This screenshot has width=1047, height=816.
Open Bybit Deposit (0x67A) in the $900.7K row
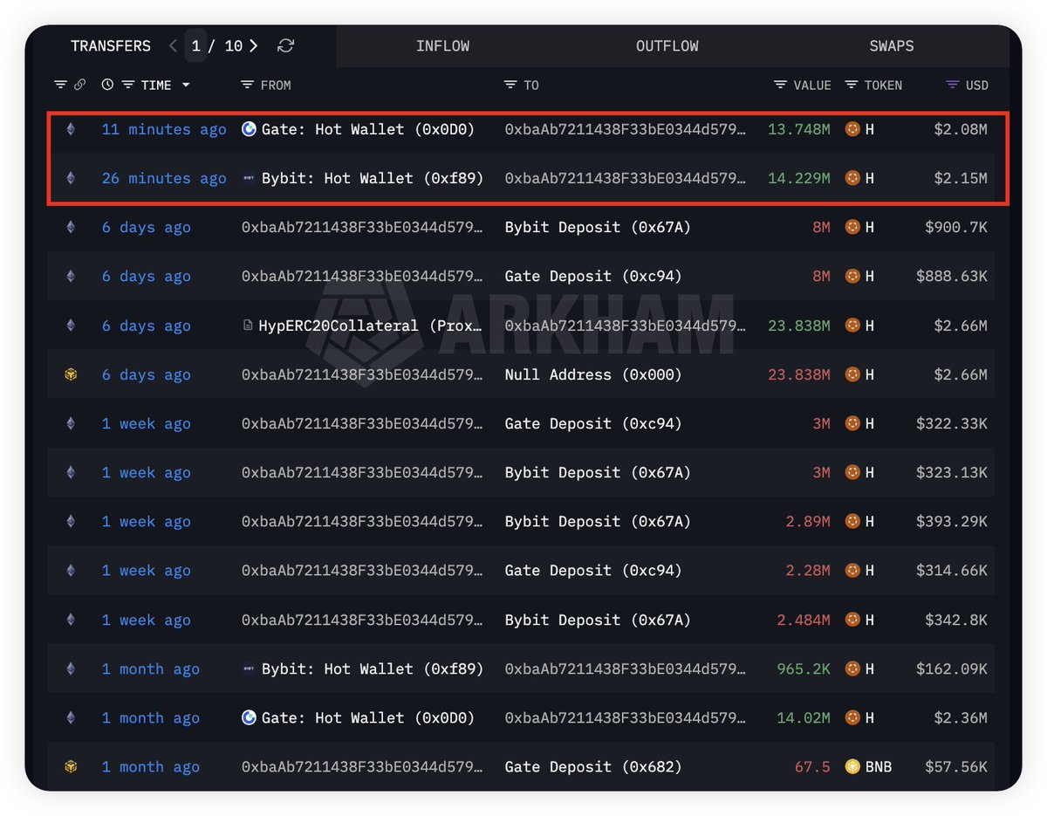pyautogui.click(x=598, y=227)
